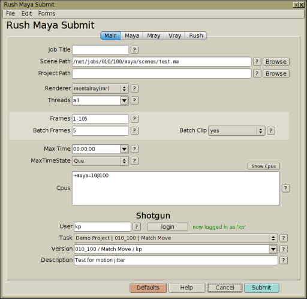
Task: Click the help icon beside Job Title
Action: pos(135,50)
